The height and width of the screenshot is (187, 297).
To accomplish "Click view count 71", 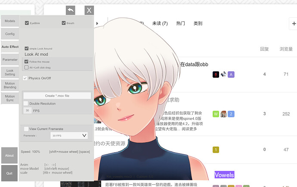I will [286, 74].
